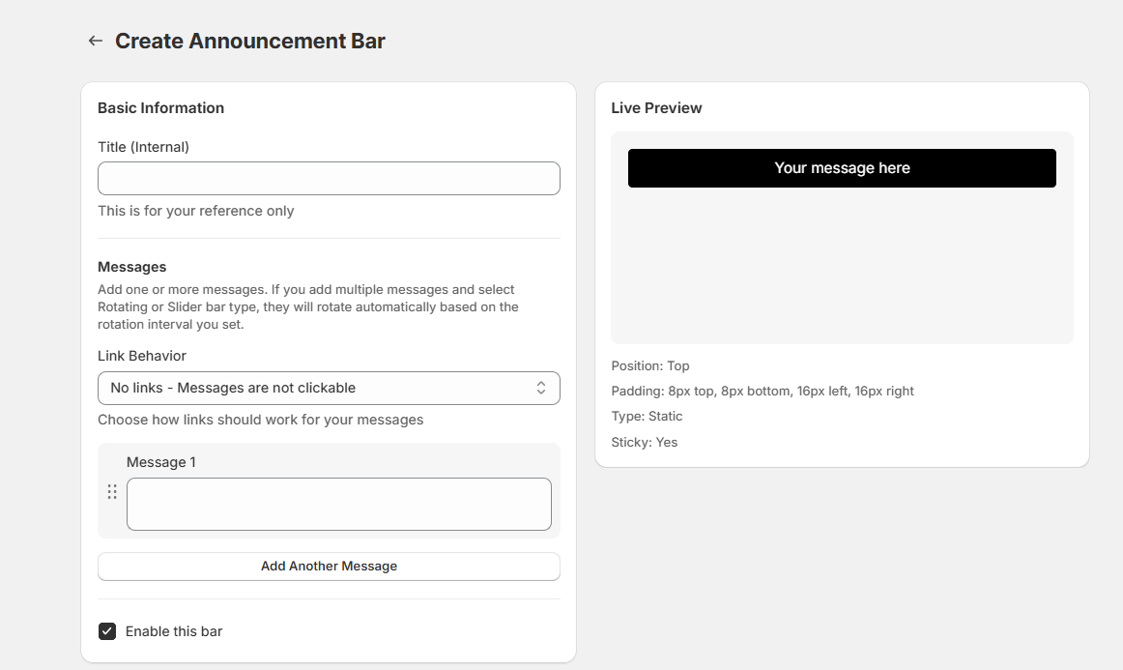Viewport: 1123px width, 670px height.
Task: Click the Basic Information heading
Action: point(160,108)
